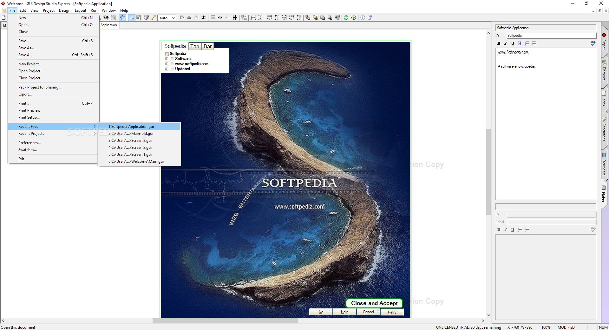The width and height of the screenshot is (609, 330).
Task: Click the scroll-down arrow of canvas scrollbar
Action: click(488, 315)
